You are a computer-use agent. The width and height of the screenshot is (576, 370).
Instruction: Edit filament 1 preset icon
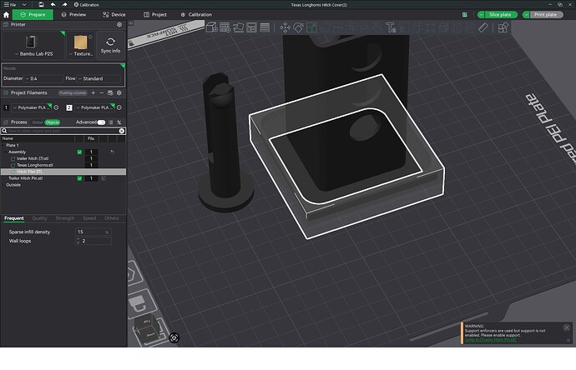coord(56,107)
